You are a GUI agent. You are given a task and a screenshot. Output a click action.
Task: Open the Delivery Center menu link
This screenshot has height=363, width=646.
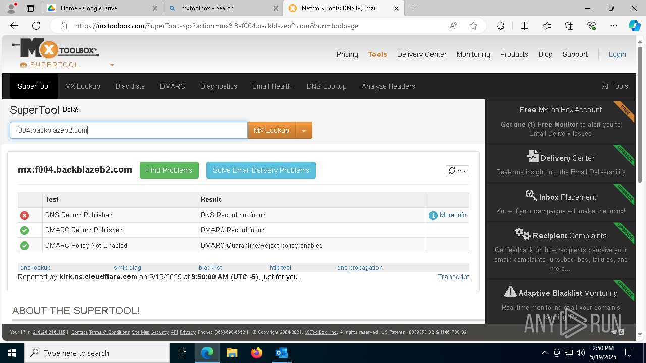422,54
